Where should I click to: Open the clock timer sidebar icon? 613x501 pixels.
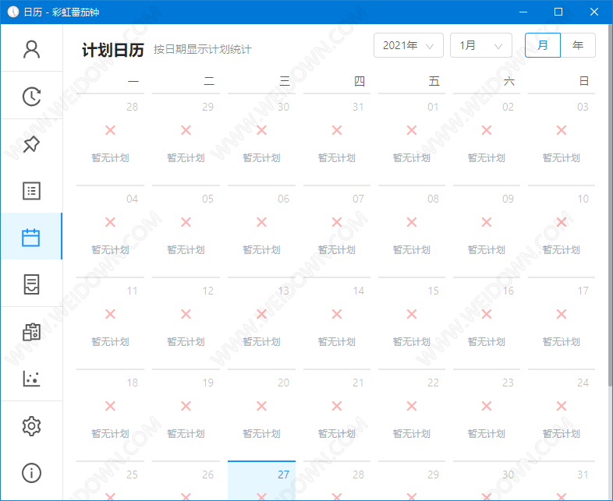31,97
